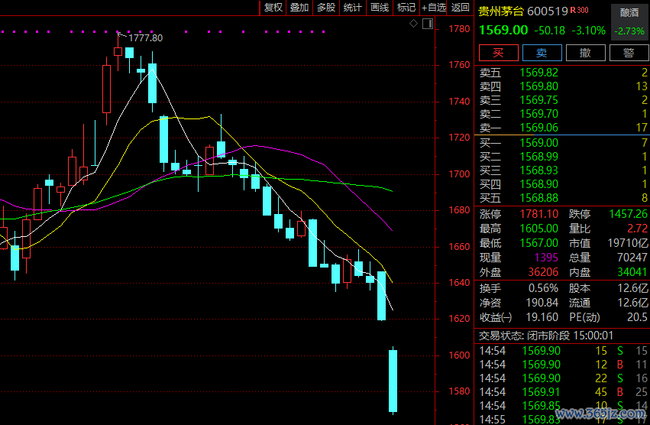Screen dimensions: 650x425
Task: Select 卖一 price 1569.06
Action: [539, 128]
